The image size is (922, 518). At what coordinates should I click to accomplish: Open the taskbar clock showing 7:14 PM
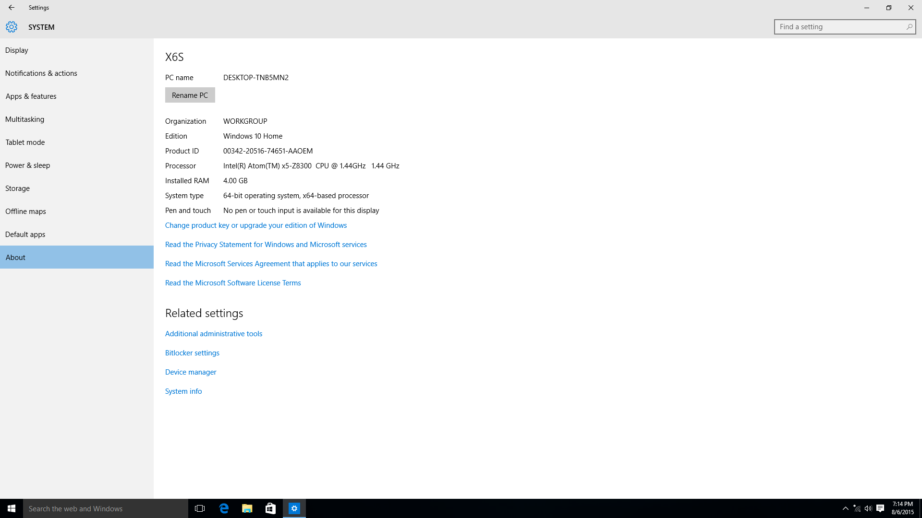coord(903,508)
